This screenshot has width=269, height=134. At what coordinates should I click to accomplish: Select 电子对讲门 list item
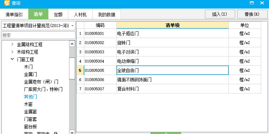tap(173, 52)
